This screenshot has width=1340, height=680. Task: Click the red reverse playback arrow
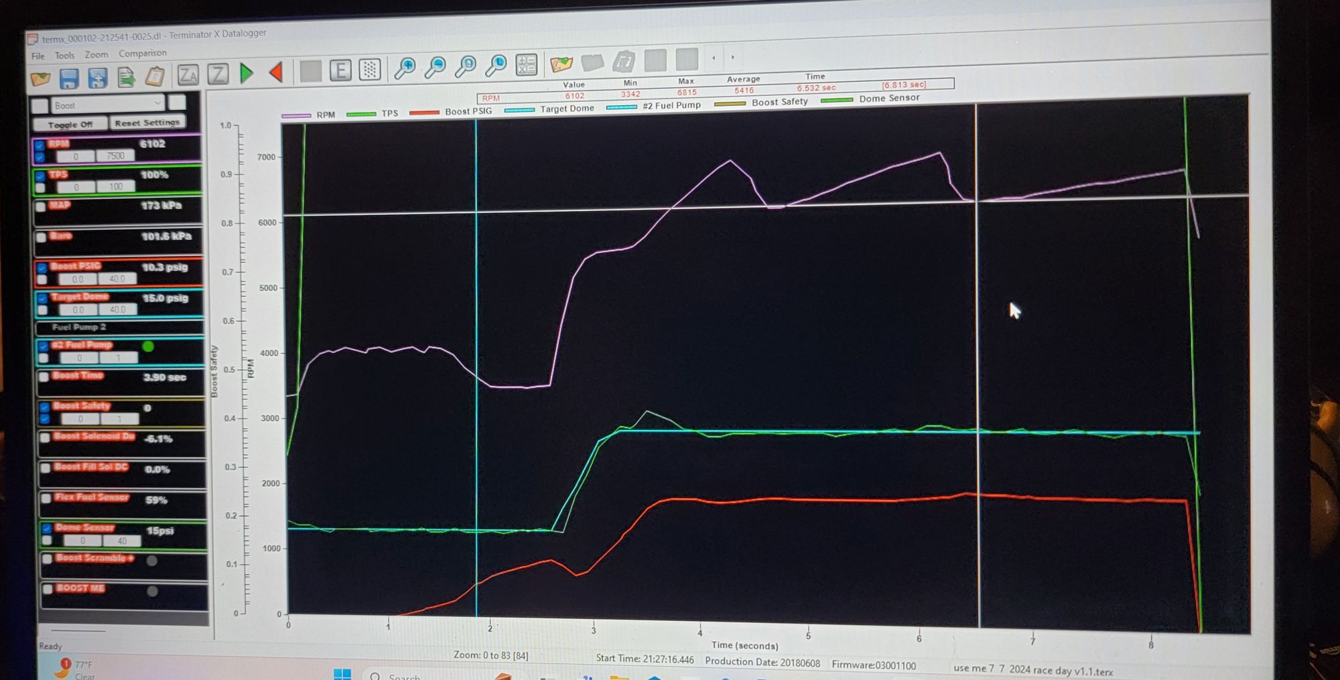pyautogui.click(x=276, y=72)
